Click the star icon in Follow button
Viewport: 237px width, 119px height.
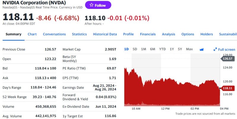coord(92,5)
